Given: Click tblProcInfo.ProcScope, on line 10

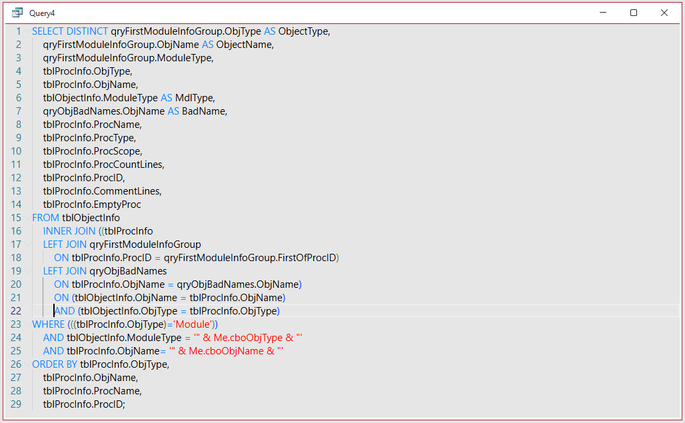Looking at the screenshot, I should coord(93,151).
